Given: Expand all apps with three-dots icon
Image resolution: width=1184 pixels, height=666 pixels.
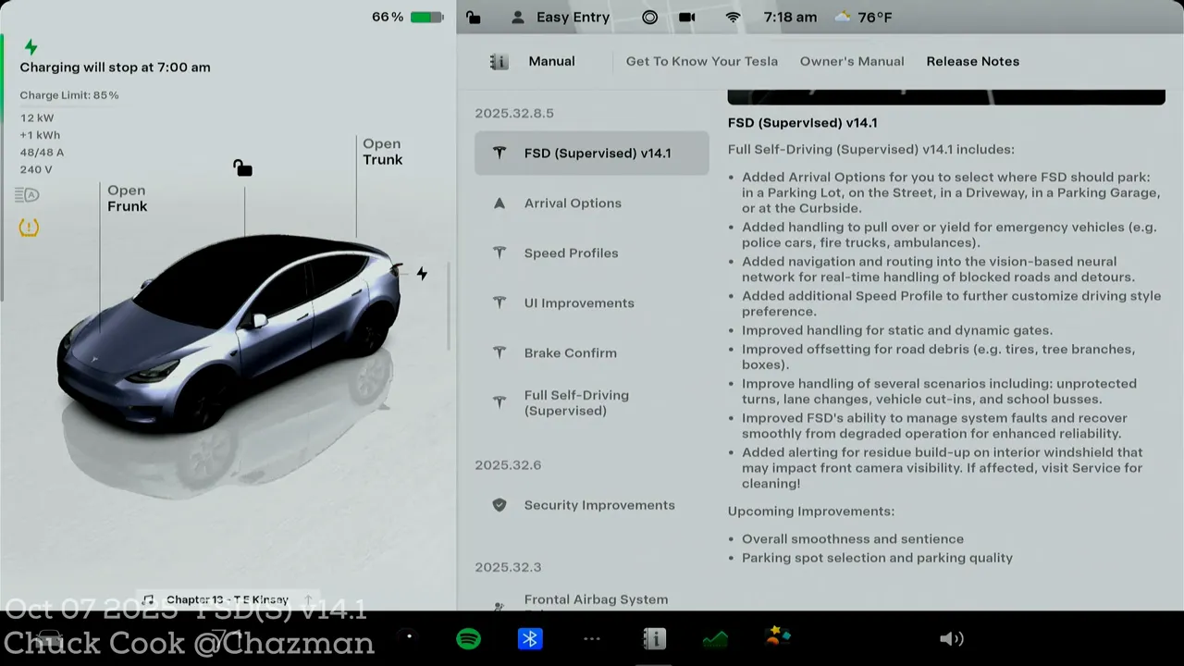Looking at the screenshot, I should [592, 639].
